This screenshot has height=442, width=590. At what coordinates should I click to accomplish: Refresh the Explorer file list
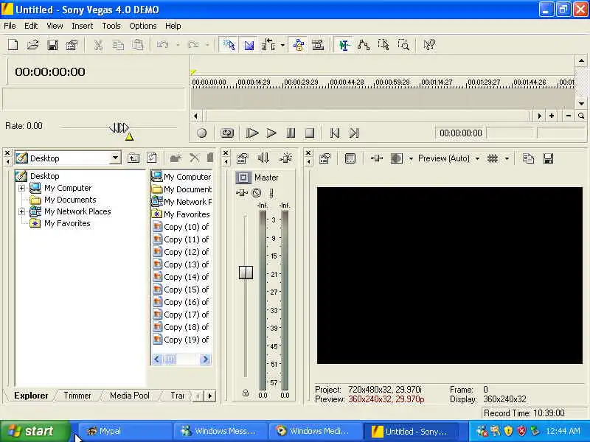(x=152, y=158)
